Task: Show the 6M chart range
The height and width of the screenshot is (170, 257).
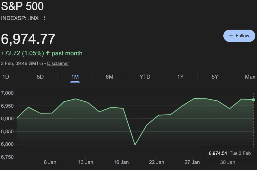Action: tap(109, 77)
